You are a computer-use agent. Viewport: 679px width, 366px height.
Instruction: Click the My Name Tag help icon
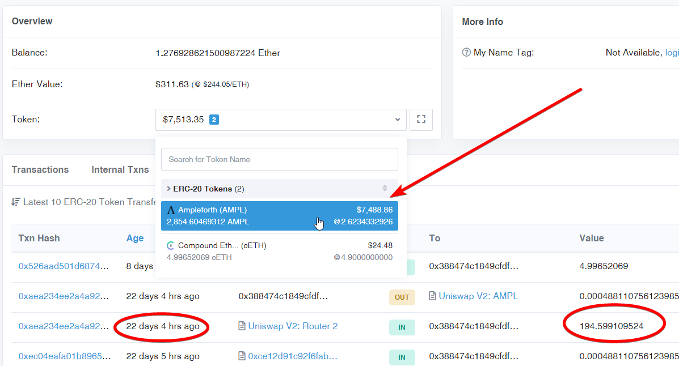(x=466, y=52)
